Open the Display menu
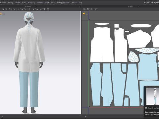The image size is (159, 119). pyautogui.click(x=53, y=3)
